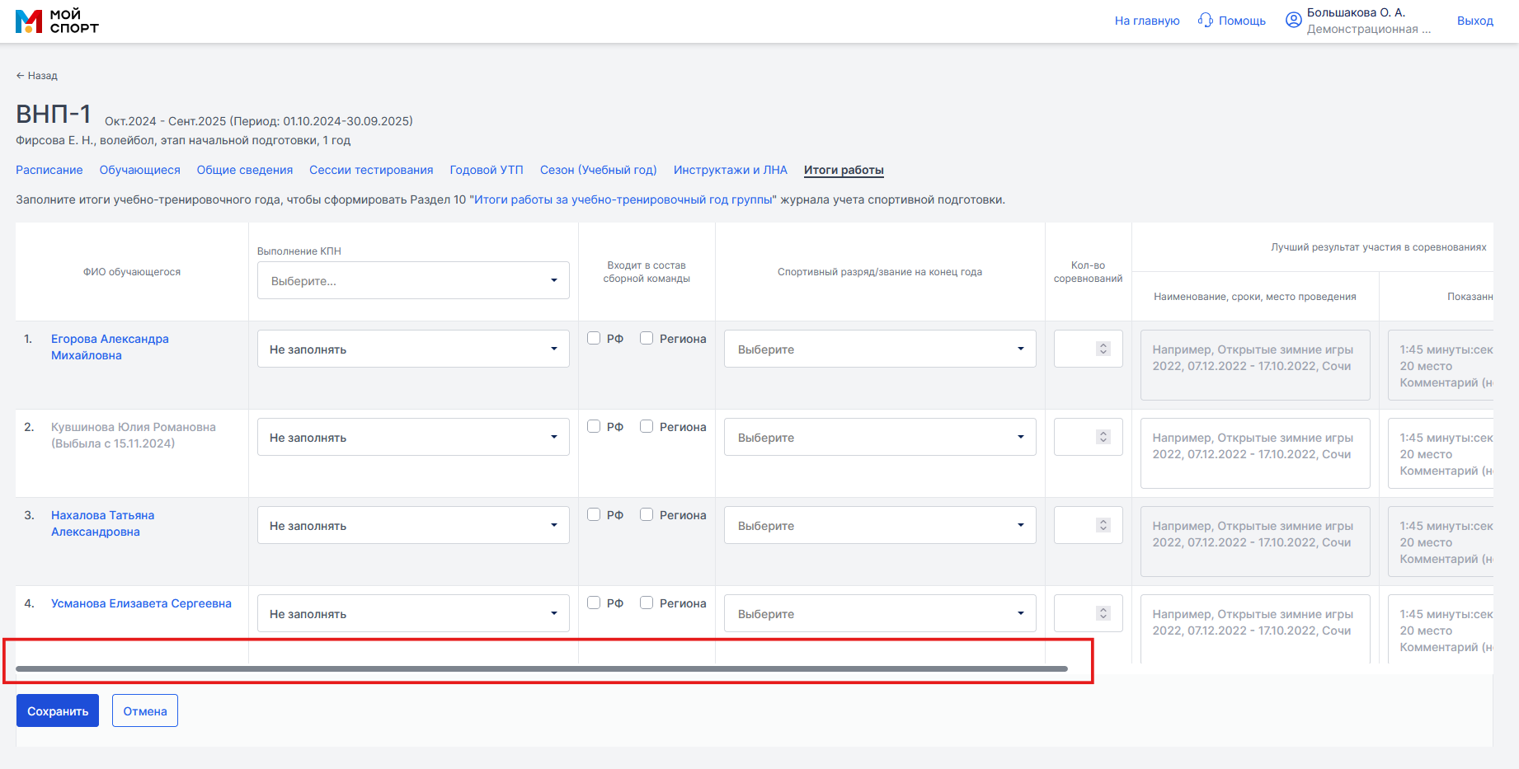Click competitions count spinner for Усманова
This screenshot has width=1519, height=769.
click(x=1103, y=613)
